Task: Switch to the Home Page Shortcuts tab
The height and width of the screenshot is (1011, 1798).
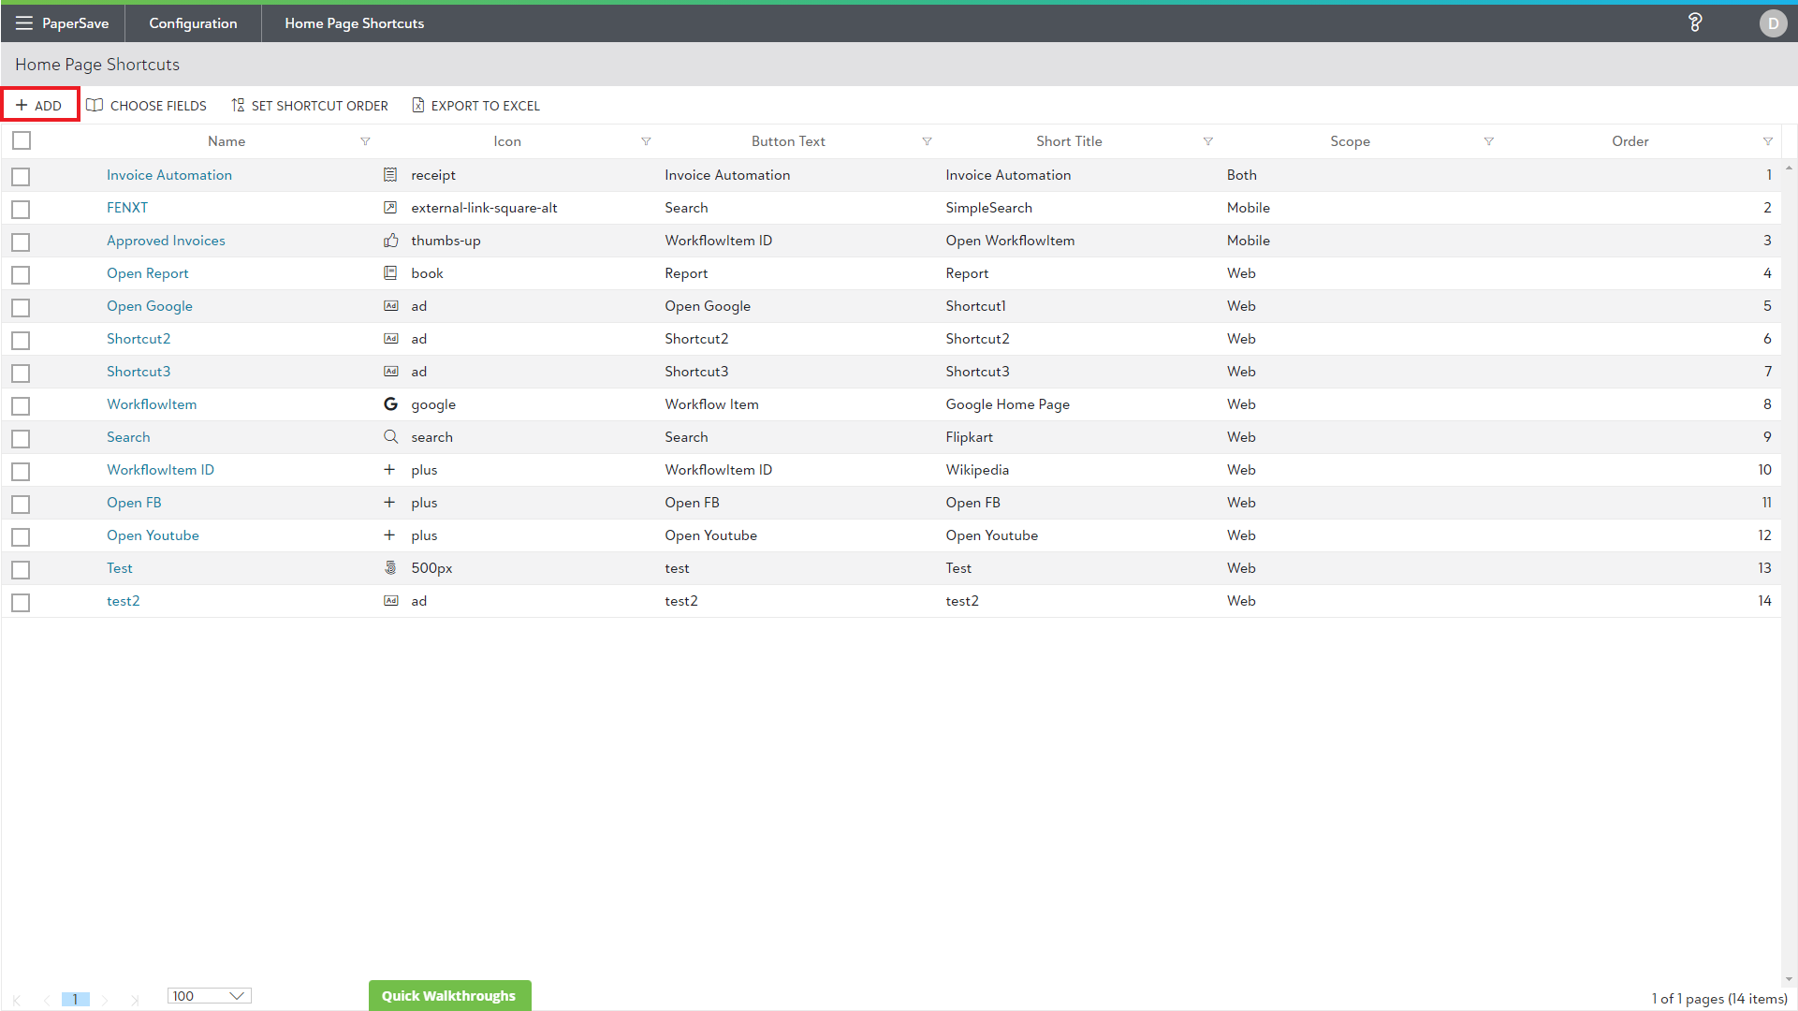Action: click(x=354, y=23)
